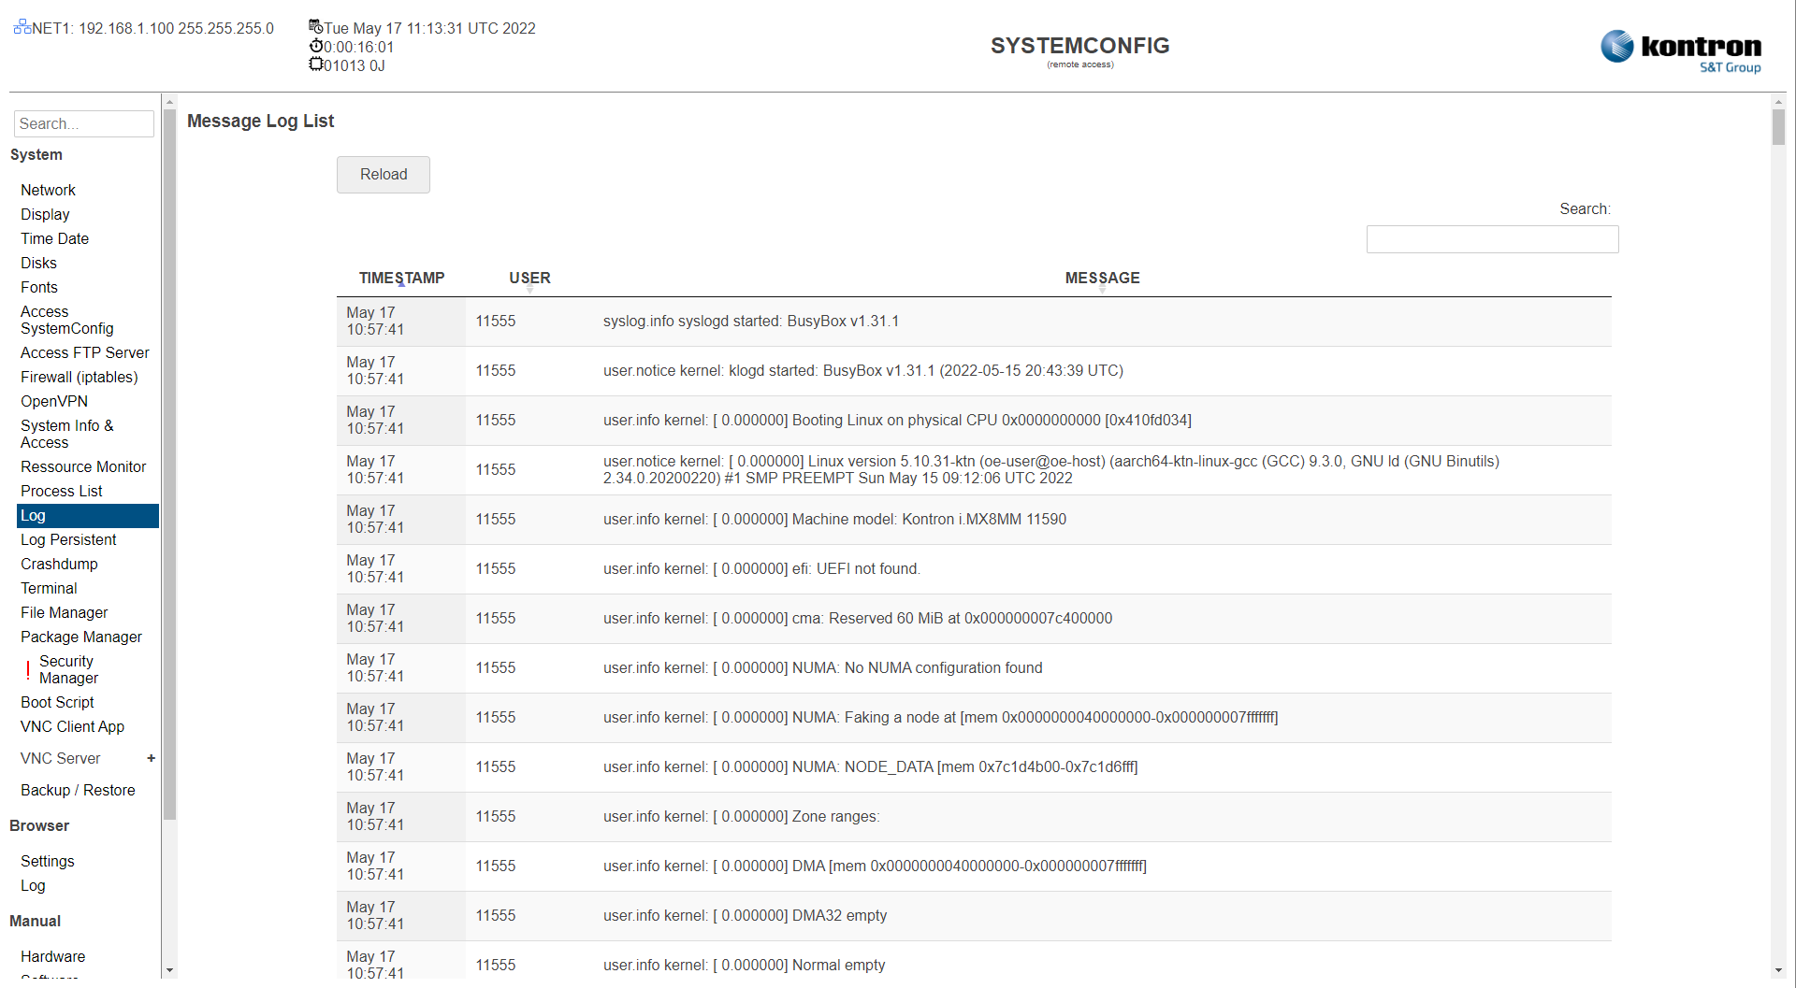Click the message list scrollbar

click(x=1777, y=126)
